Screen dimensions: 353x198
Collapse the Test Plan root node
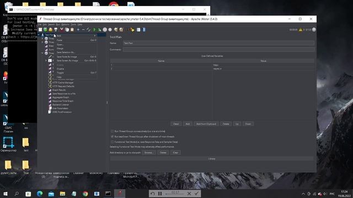pyautogui.click(x=39, y=35)
